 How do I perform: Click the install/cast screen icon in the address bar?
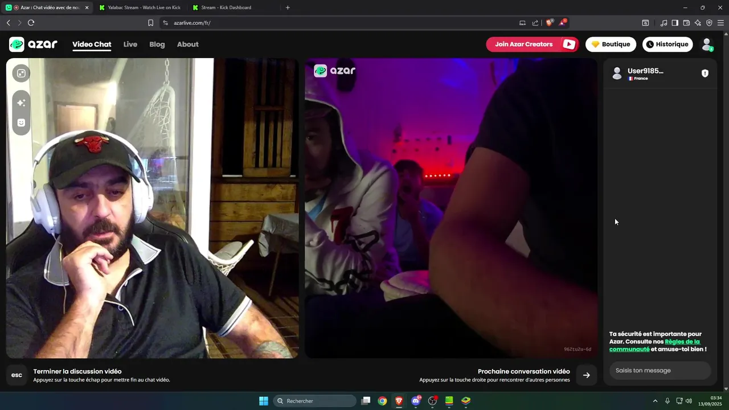pyautogui.click(x=522, y=23)
